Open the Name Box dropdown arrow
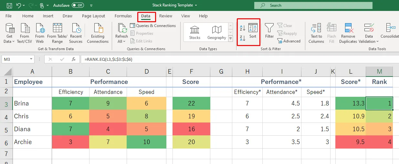 coord(31,59)
